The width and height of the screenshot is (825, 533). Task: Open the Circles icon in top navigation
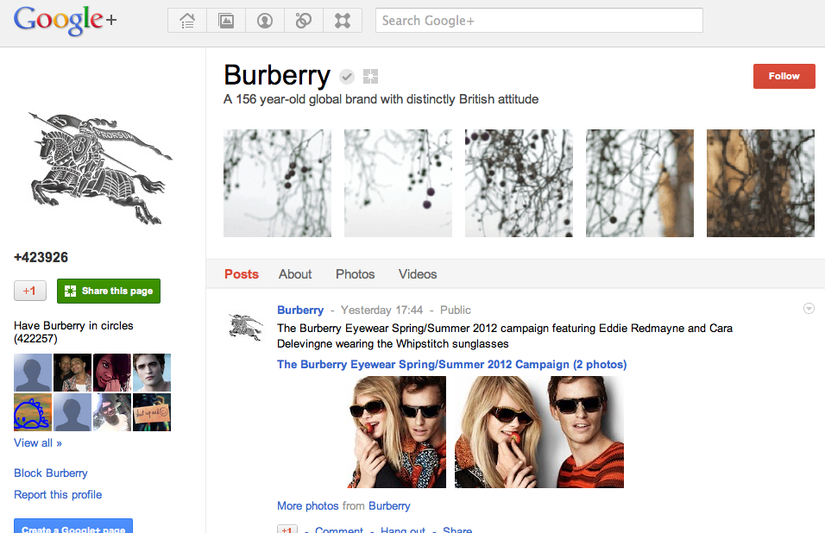(304, 21)
